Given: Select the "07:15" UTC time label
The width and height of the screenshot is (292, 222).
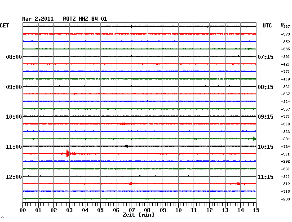Looking at the screenshot, I should point(265,57).
